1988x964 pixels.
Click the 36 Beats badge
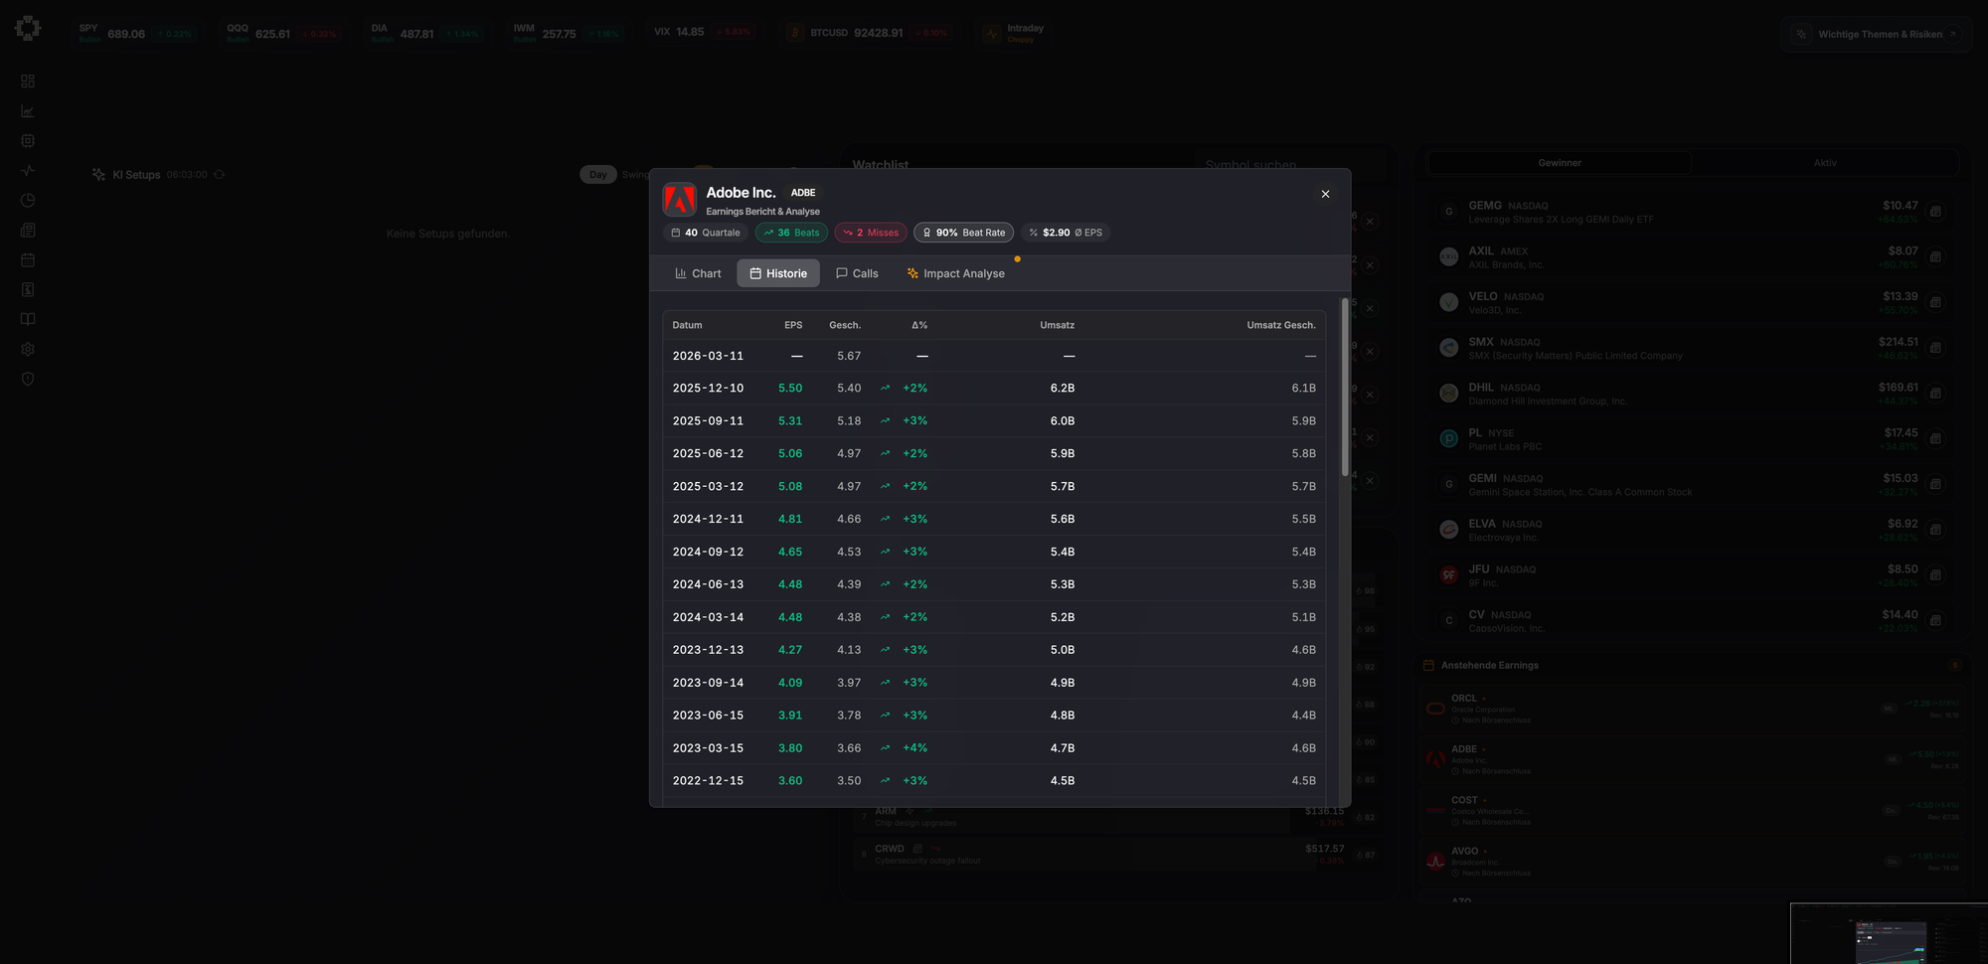[791, 234]
